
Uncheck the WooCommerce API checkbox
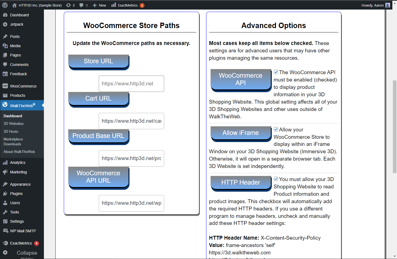[276, 72]
